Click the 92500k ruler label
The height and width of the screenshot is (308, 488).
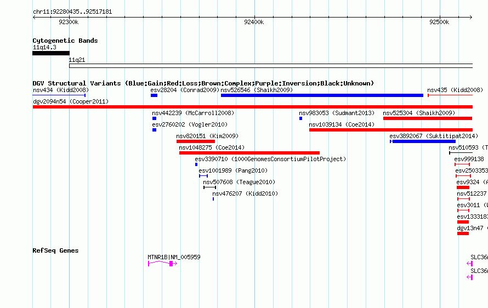click(439, 22)
